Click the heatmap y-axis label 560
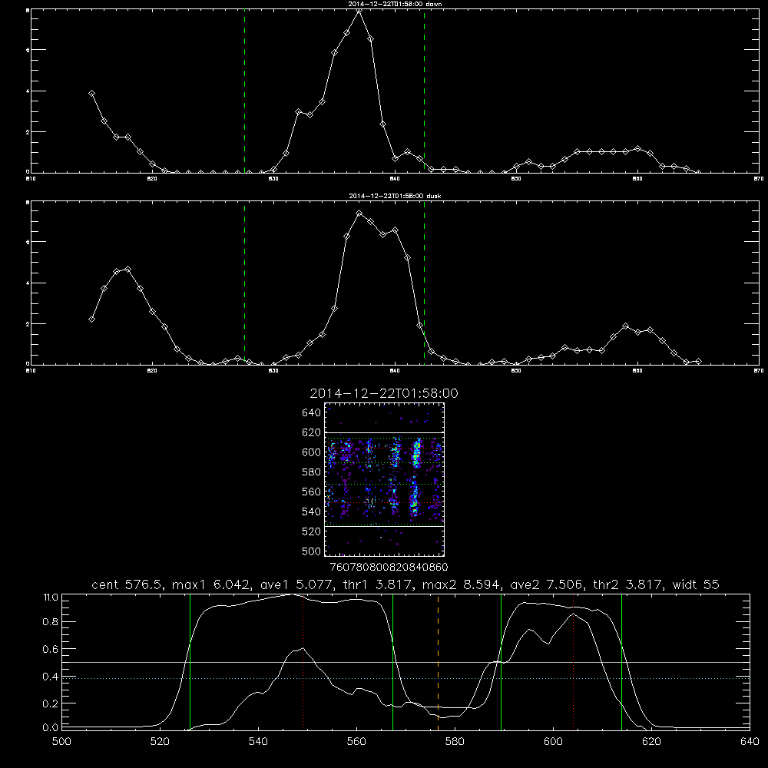768x768 pixels. pyautogui.click(x=312, y=492)
